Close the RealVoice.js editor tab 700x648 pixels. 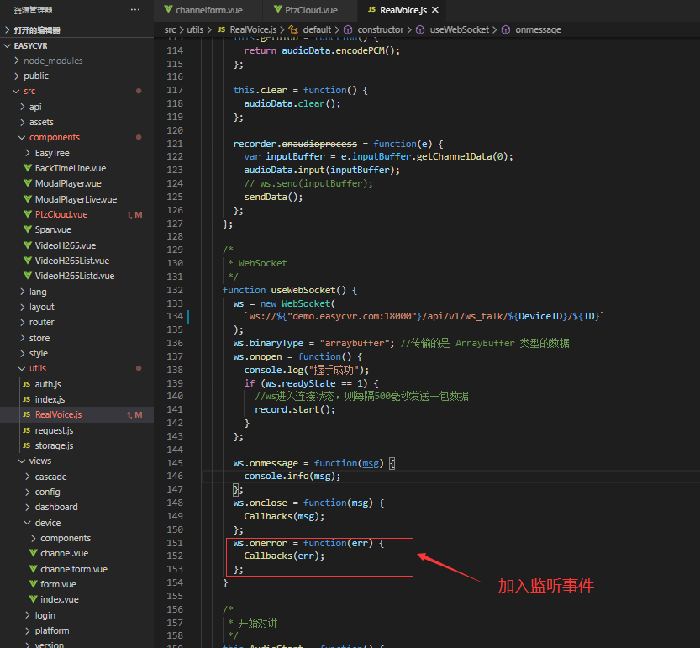click(x=435, y=10)
